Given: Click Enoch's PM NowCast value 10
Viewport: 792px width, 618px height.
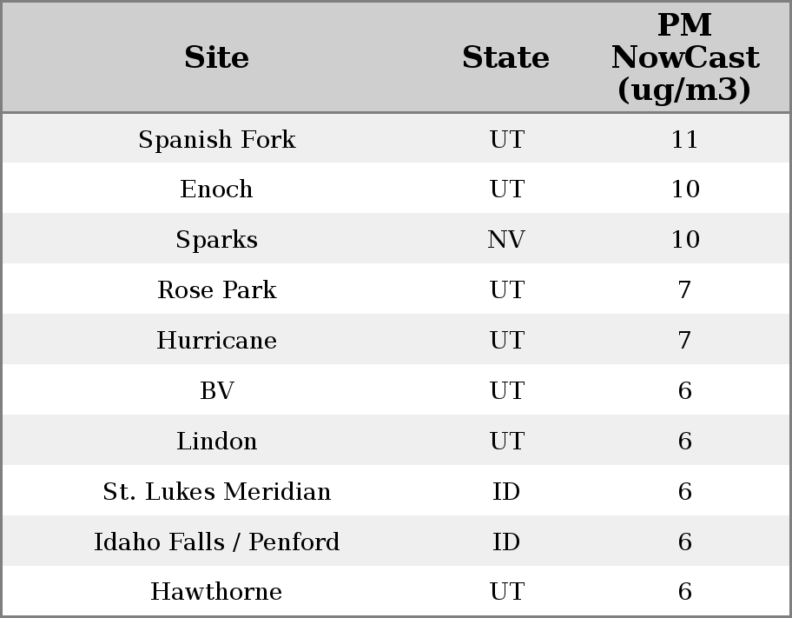Looking at the screenshot, I should 684,189.
